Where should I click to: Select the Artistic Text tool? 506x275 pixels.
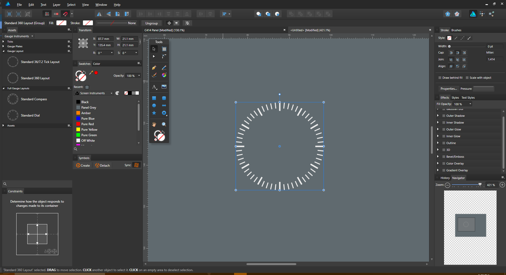[x=154, y=87]
